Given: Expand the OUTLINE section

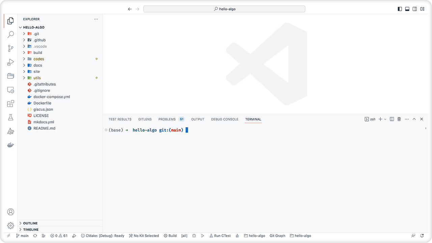Looking at the screenshot, I should pos(30,223).
